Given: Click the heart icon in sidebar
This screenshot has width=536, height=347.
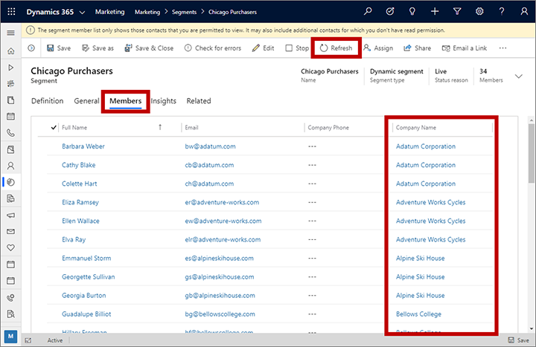Looking at the screenshot, I should [11, 247].
